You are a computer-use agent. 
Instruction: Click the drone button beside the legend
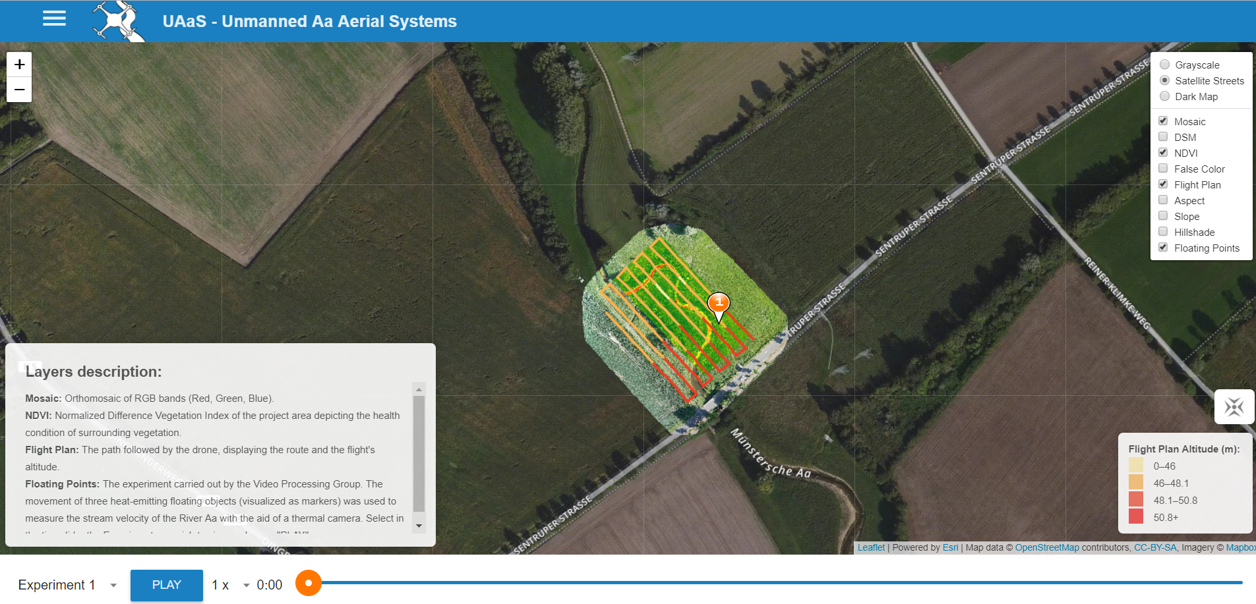pyautogui.click(x=1234, y=407)
